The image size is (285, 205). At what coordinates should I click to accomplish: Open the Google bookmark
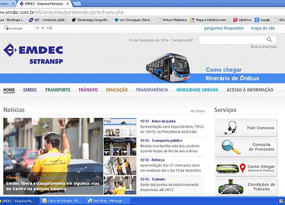pyautogui.click(x=262, y=20)
